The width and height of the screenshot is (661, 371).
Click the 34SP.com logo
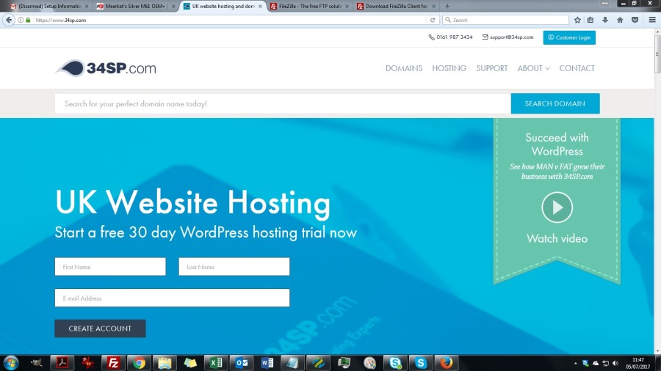point(106,68)
